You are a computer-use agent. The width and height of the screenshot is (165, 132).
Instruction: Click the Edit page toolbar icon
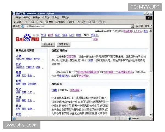[94, 22]
